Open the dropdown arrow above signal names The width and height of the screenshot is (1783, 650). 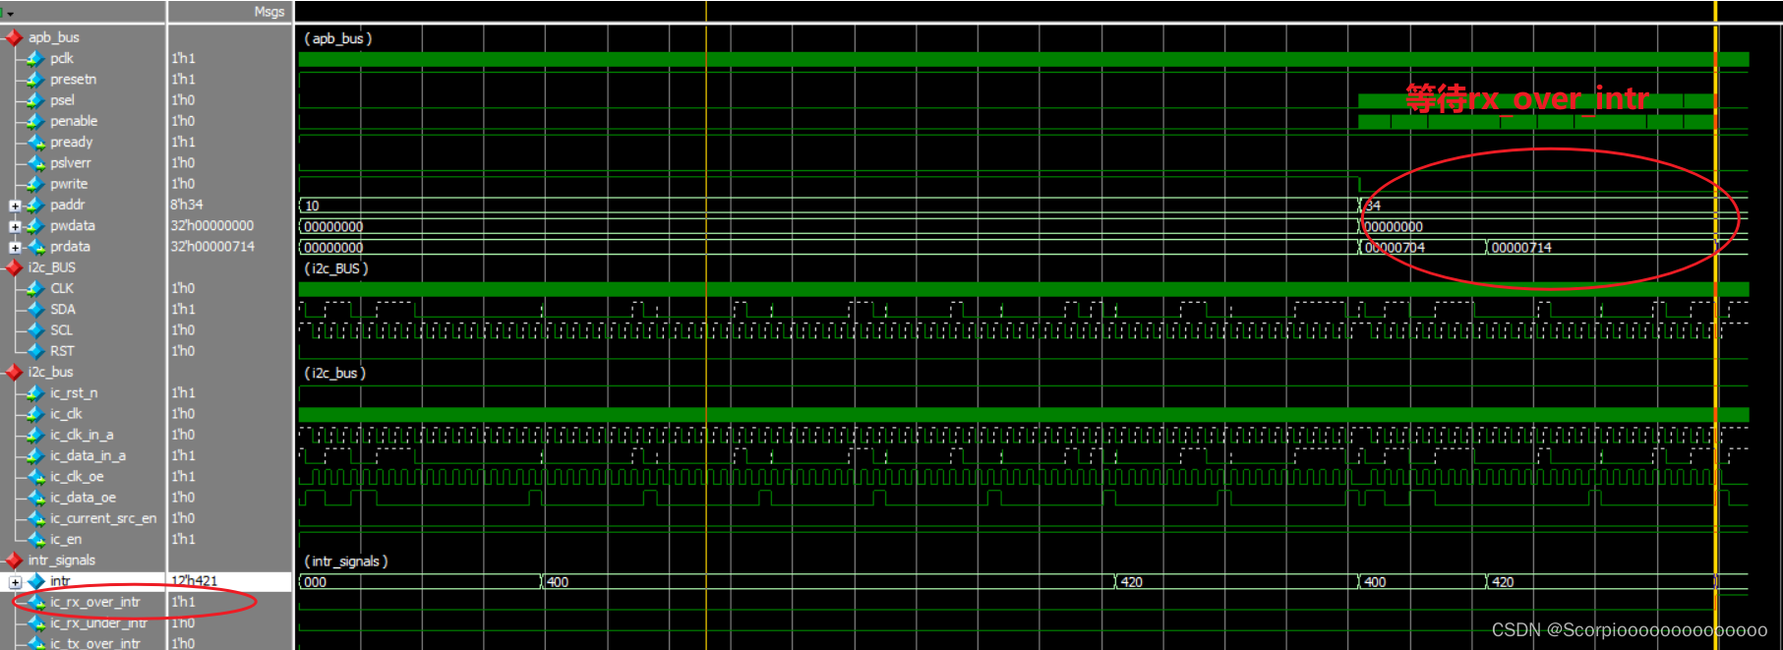(x=9, y=13)
